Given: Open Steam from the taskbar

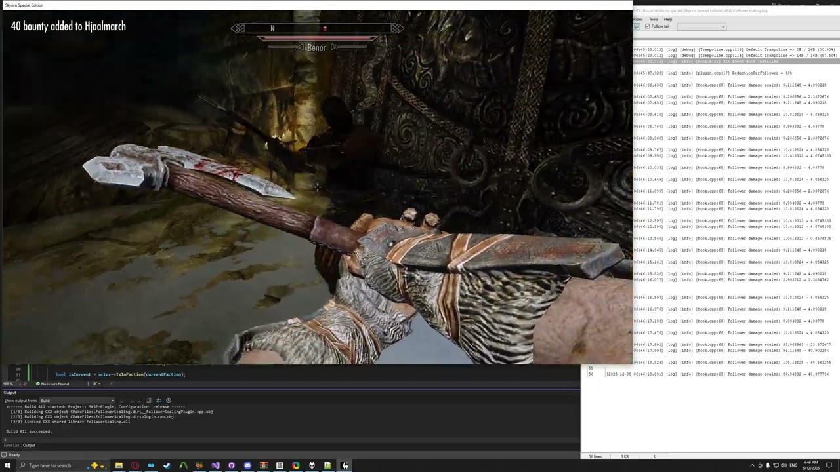Looking at the screenshot, I should coord(167,465).
